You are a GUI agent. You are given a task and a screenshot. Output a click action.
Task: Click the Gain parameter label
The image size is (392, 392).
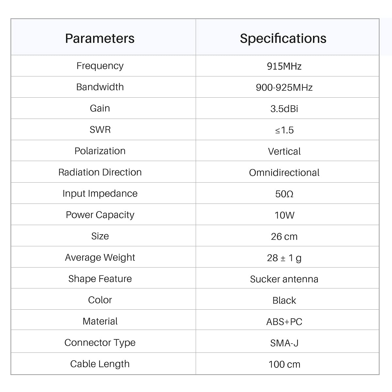pyautogui.click(x=100, y=108)
